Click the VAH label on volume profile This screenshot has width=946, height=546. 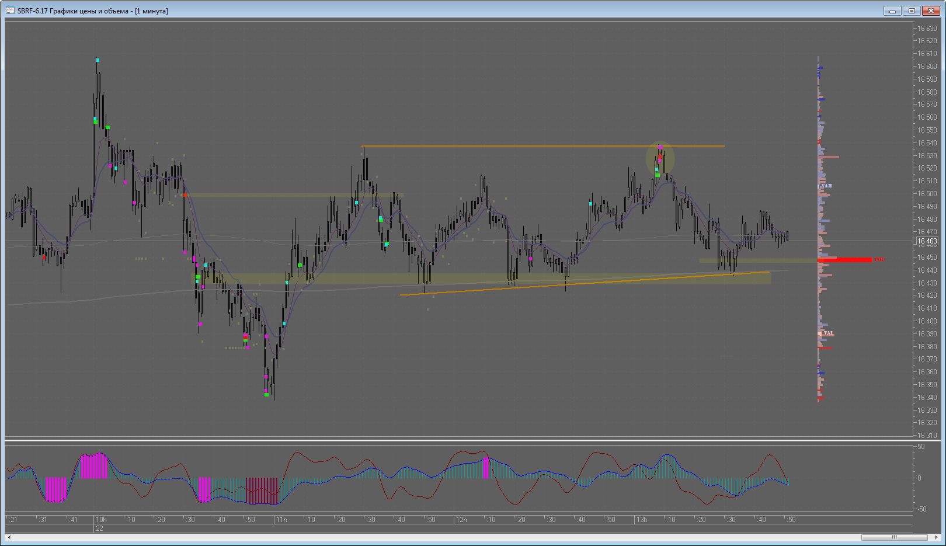(826, 186)
